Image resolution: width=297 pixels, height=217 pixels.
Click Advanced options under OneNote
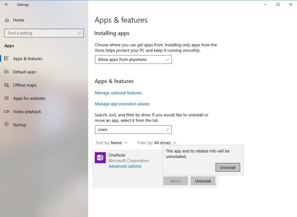tap(125, 166)
